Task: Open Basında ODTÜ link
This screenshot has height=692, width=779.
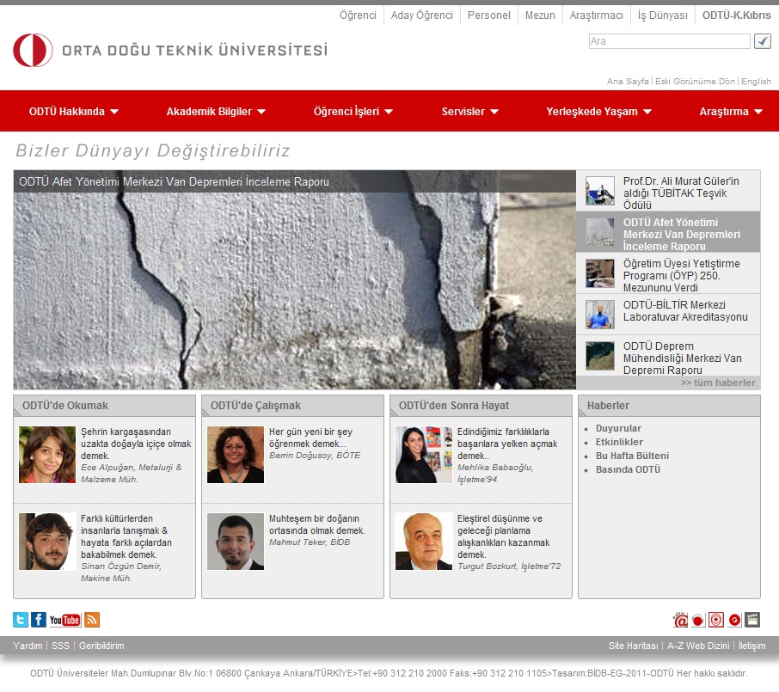Action: coord(628,469)
